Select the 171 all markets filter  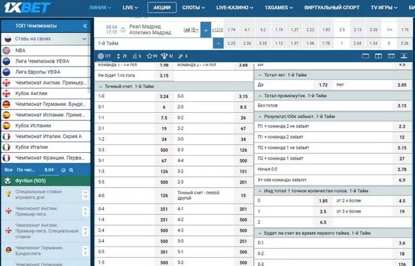(x=104, y=56)
